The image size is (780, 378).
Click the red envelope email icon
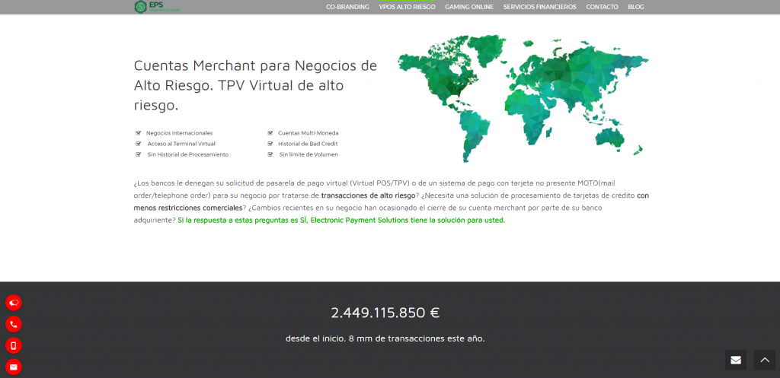click(x=14, y=367)
